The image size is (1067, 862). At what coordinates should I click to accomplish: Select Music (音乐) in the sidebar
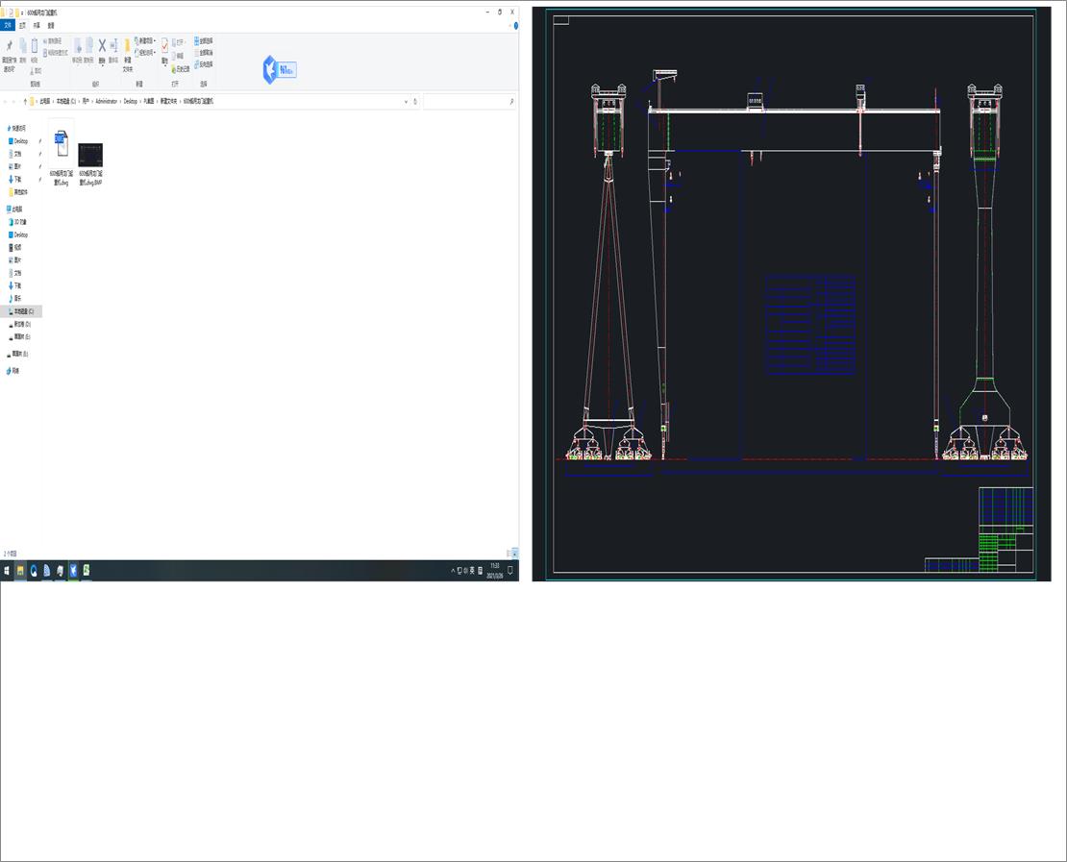16,299
